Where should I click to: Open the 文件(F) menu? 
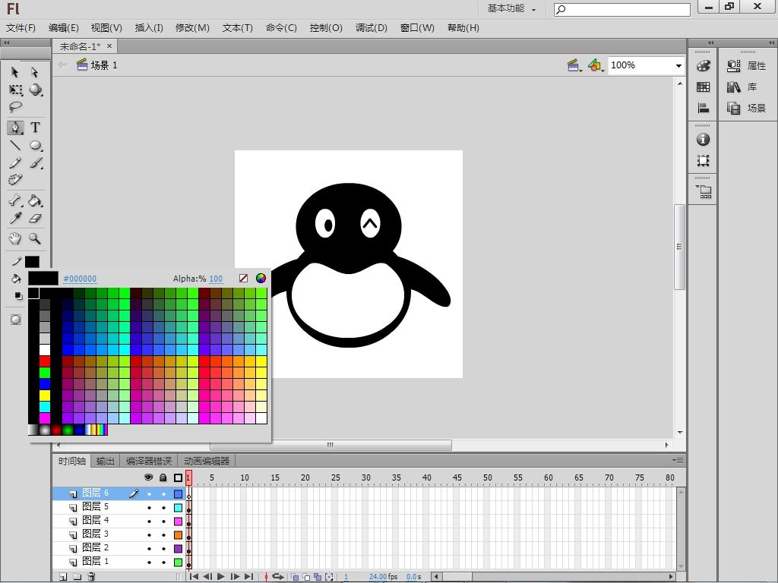click(21, 28)
